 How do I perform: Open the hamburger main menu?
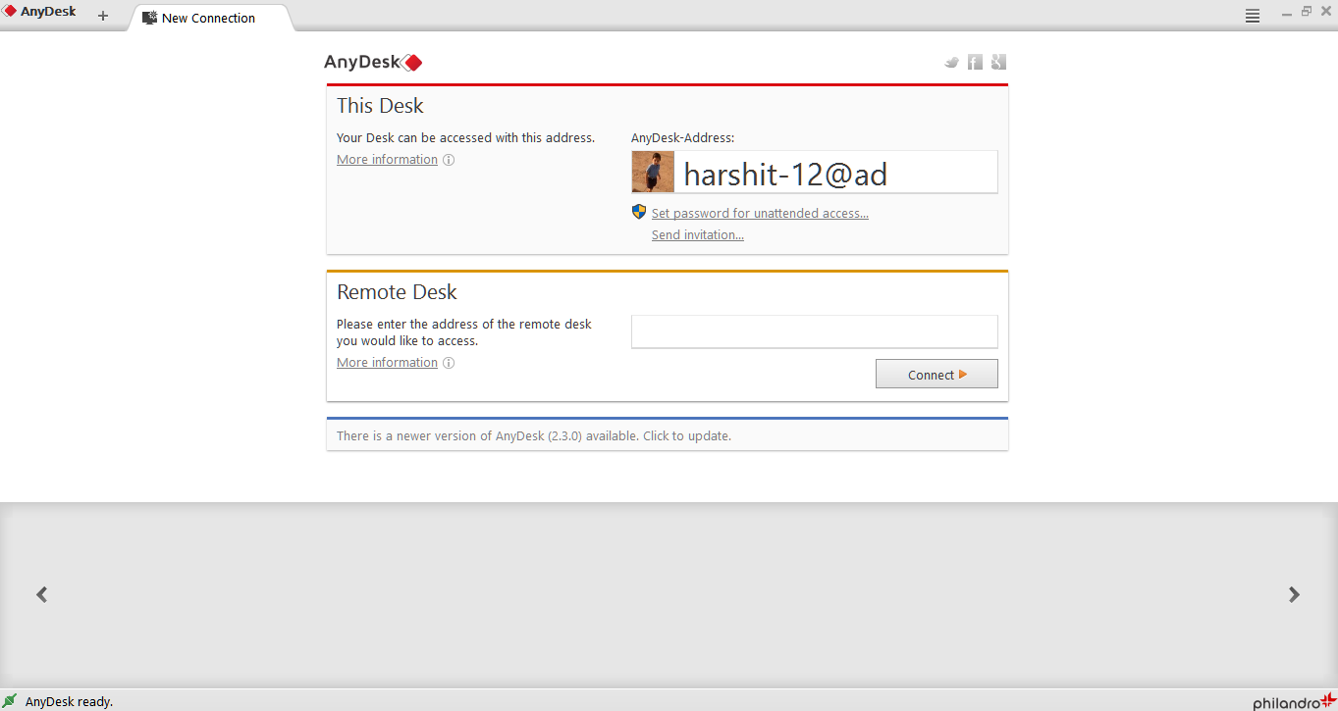(1253, 16)
